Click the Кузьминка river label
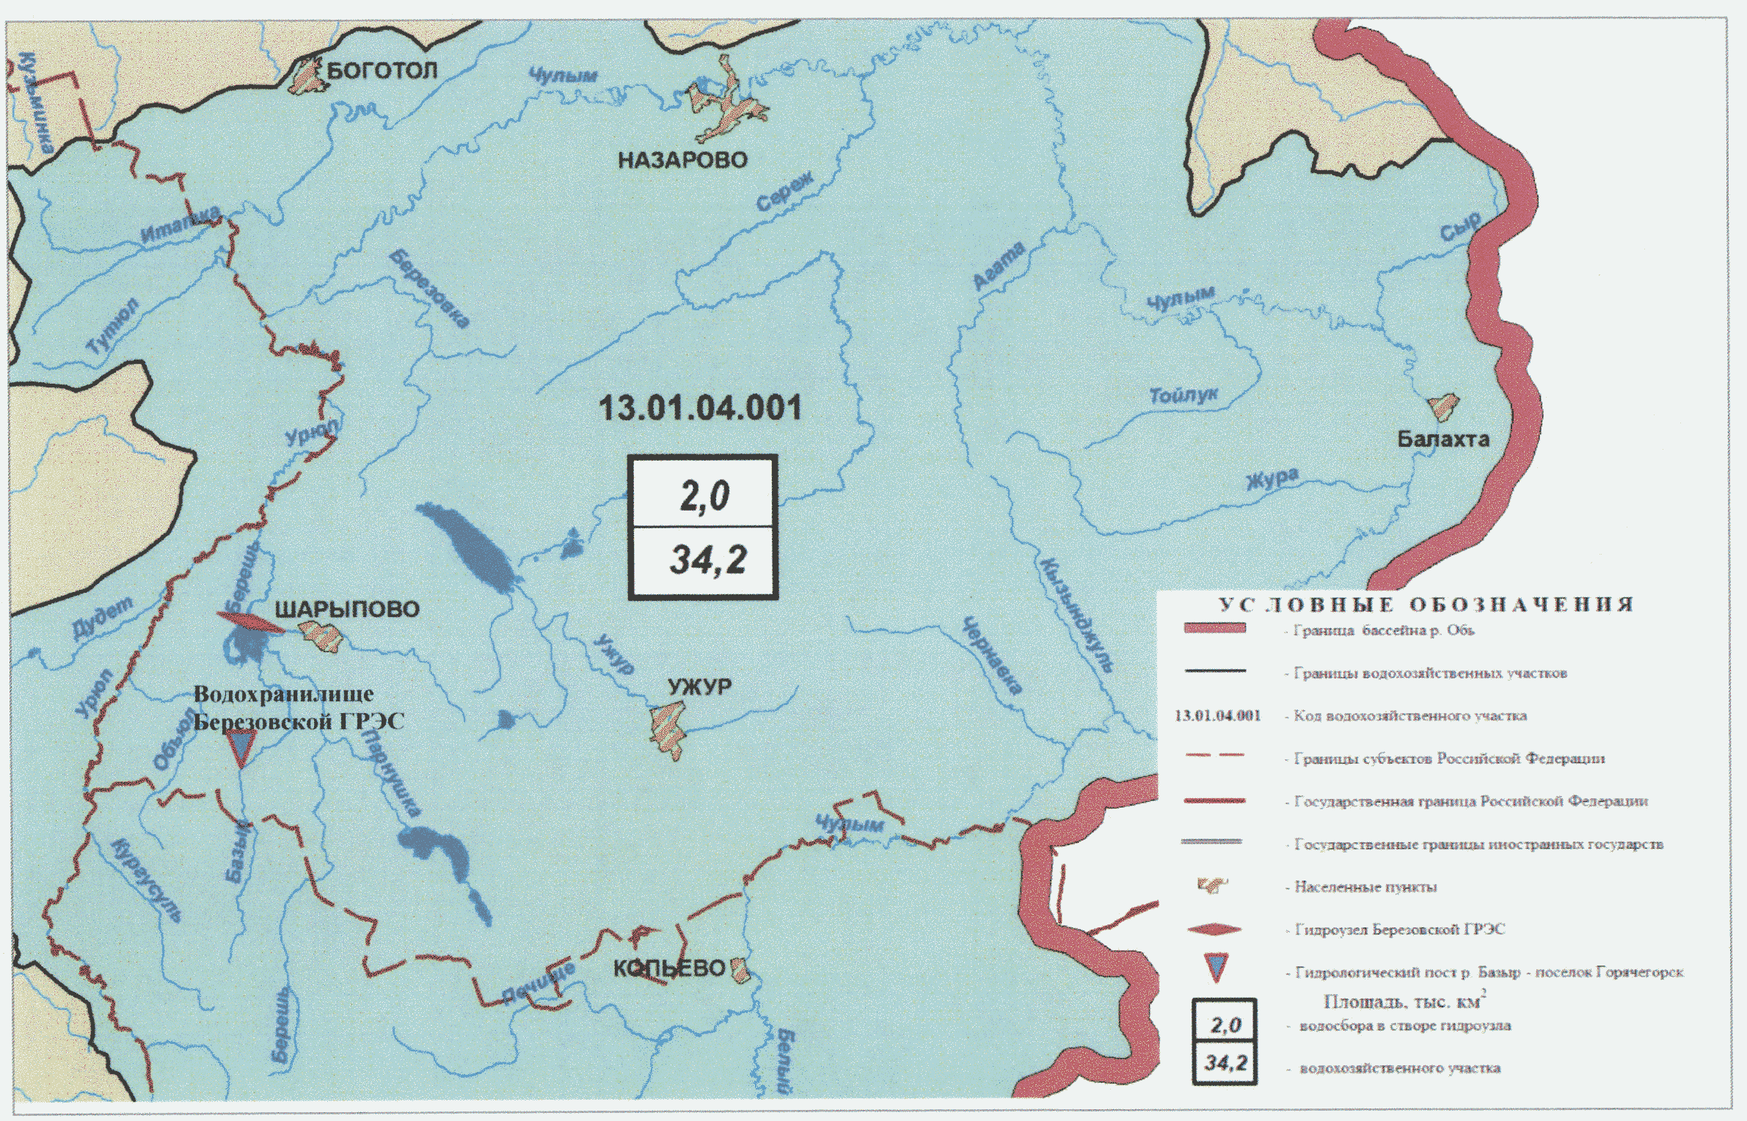Image resolution: width=1747 pixels, height=1121 pixels. [x=37, y=102]
